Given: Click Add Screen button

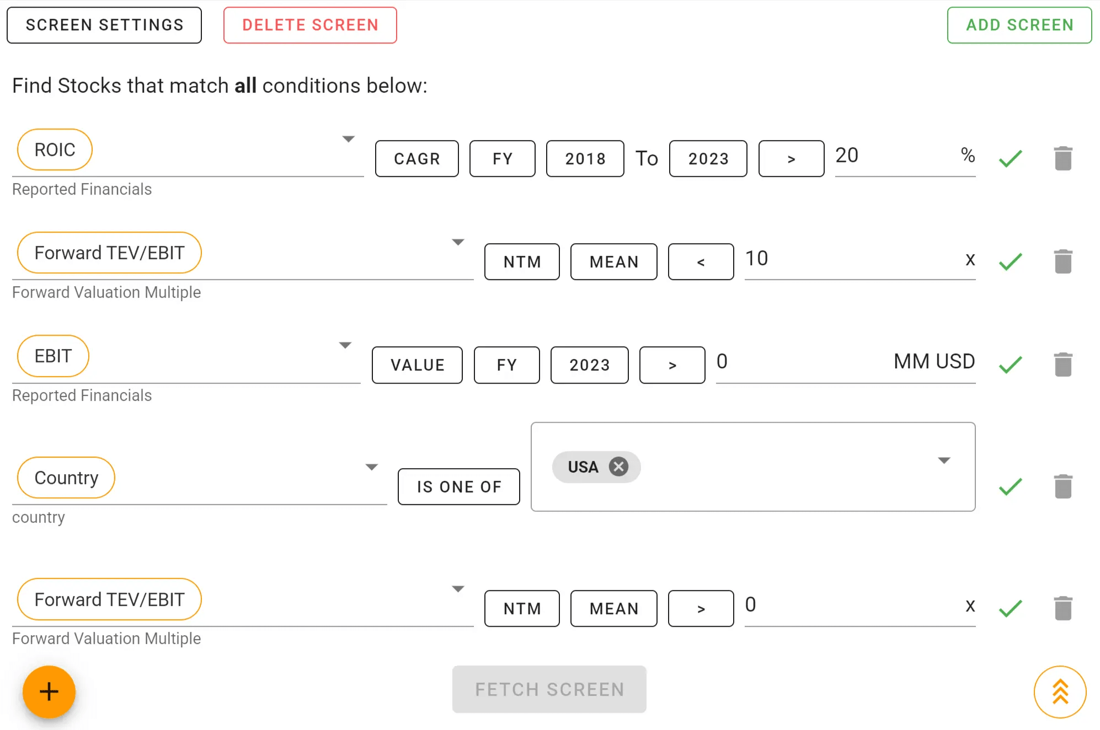Looking at the screenshot, I should pos(1019,25).
